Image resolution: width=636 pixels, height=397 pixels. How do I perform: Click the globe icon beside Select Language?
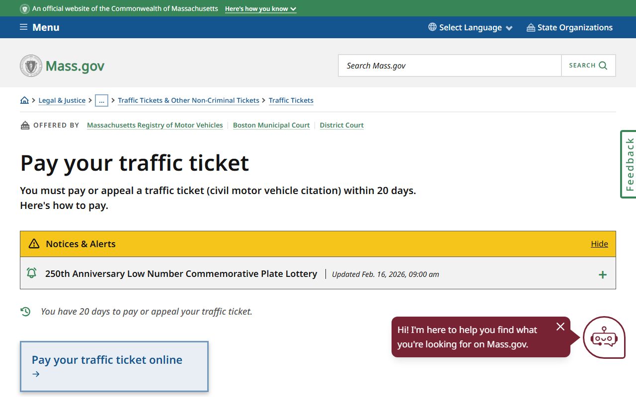pos(432,27)
